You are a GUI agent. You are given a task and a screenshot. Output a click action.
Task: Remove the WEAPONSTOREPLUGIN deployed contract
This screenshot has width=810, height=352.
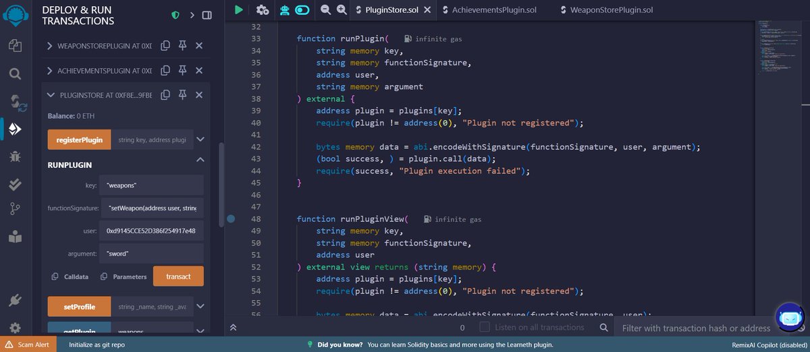199,46
